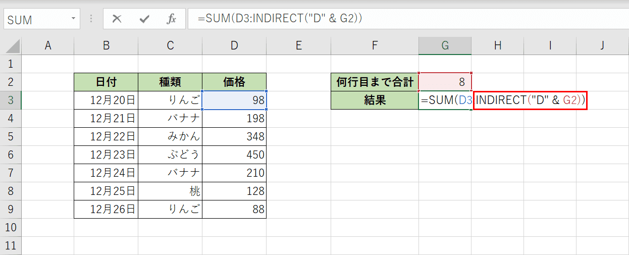
Task: Confirm the formula with the checkmark icon
Action: pyautogui.click(x=144, y=19)
